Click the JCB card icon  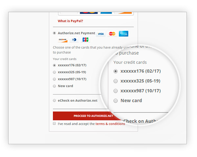coord(85,40)
